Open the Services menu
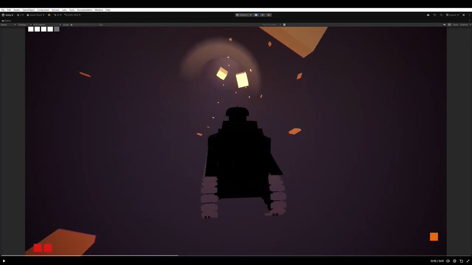Image resolution: width=472 pixels, height=265 pixels. (55, 10)
